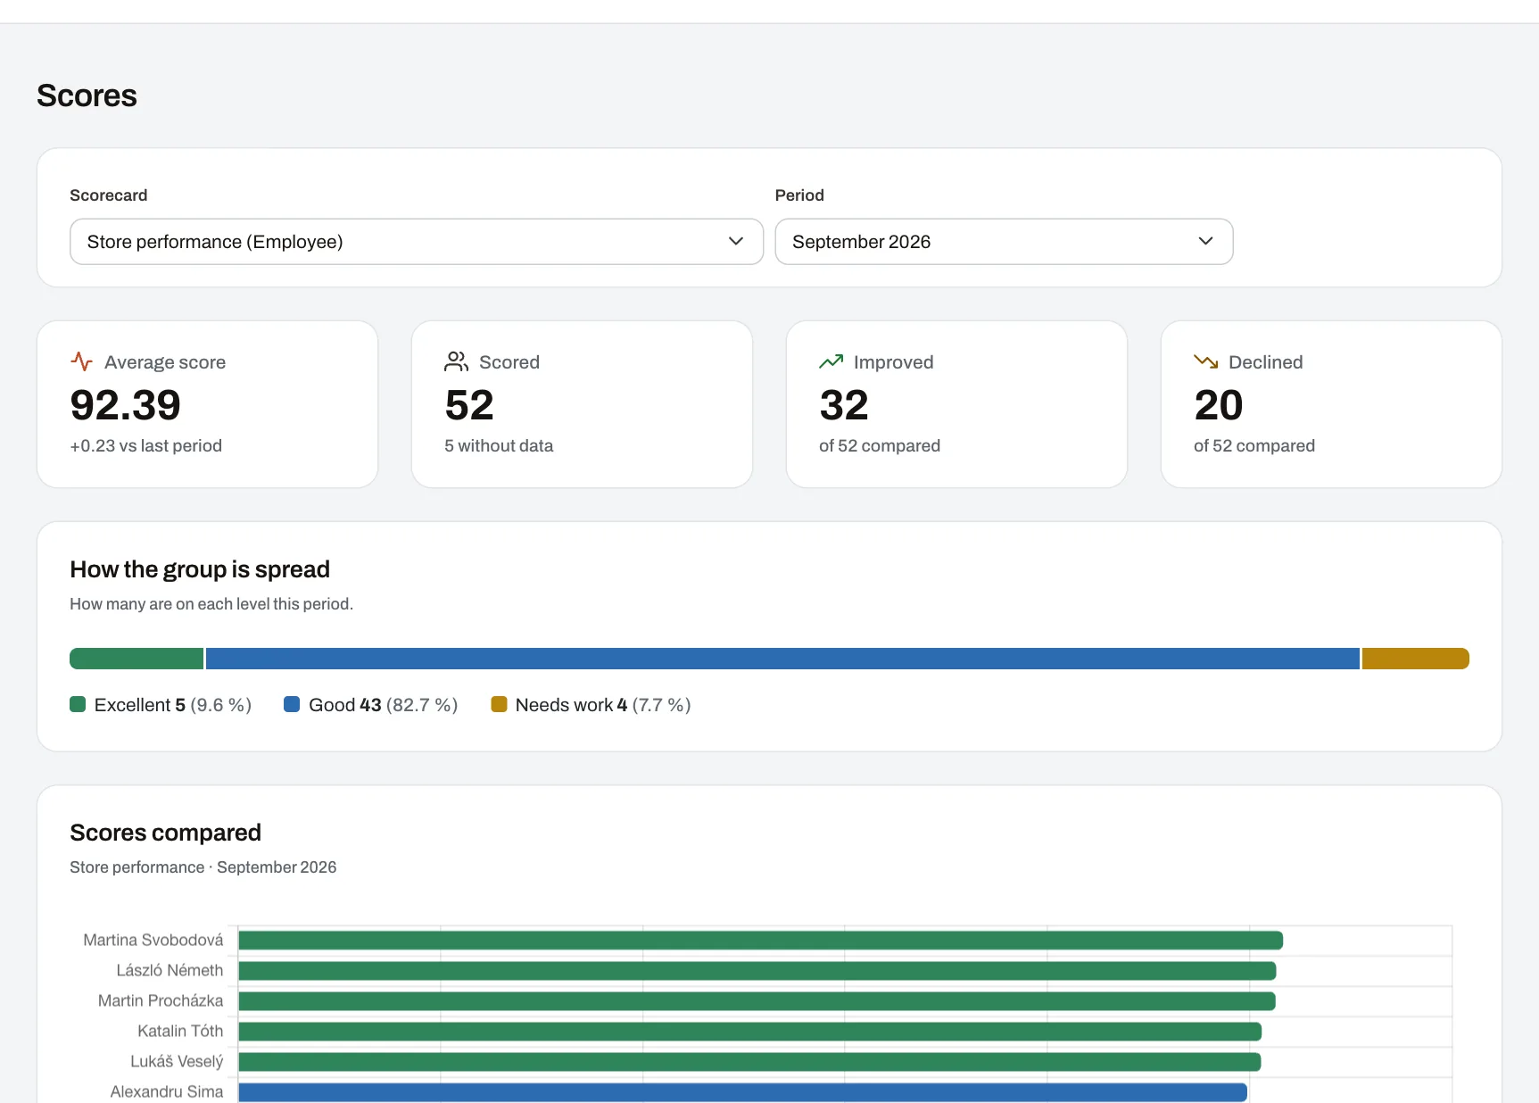Open the September 2026 period dropdown

1004,242
